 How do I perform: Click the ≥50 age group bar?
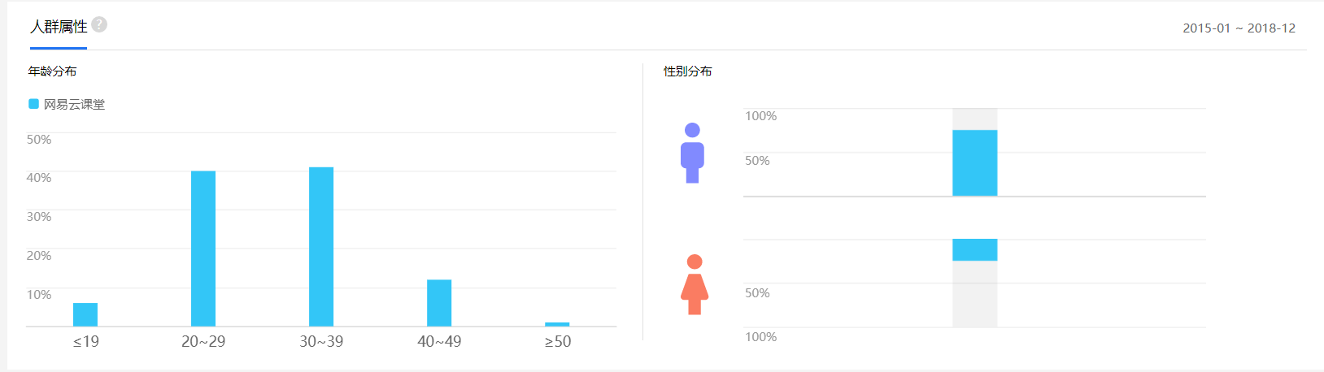tap(557, 324)
